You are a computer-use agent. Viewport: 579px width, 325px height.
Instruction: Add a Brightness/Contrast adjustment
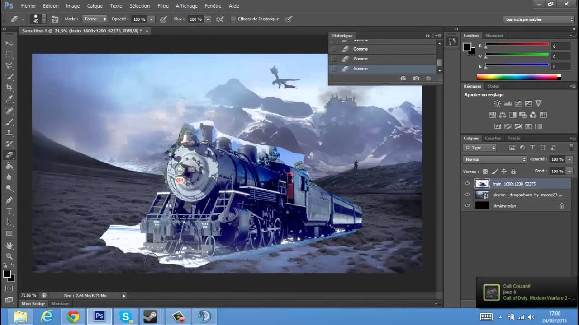498,103
